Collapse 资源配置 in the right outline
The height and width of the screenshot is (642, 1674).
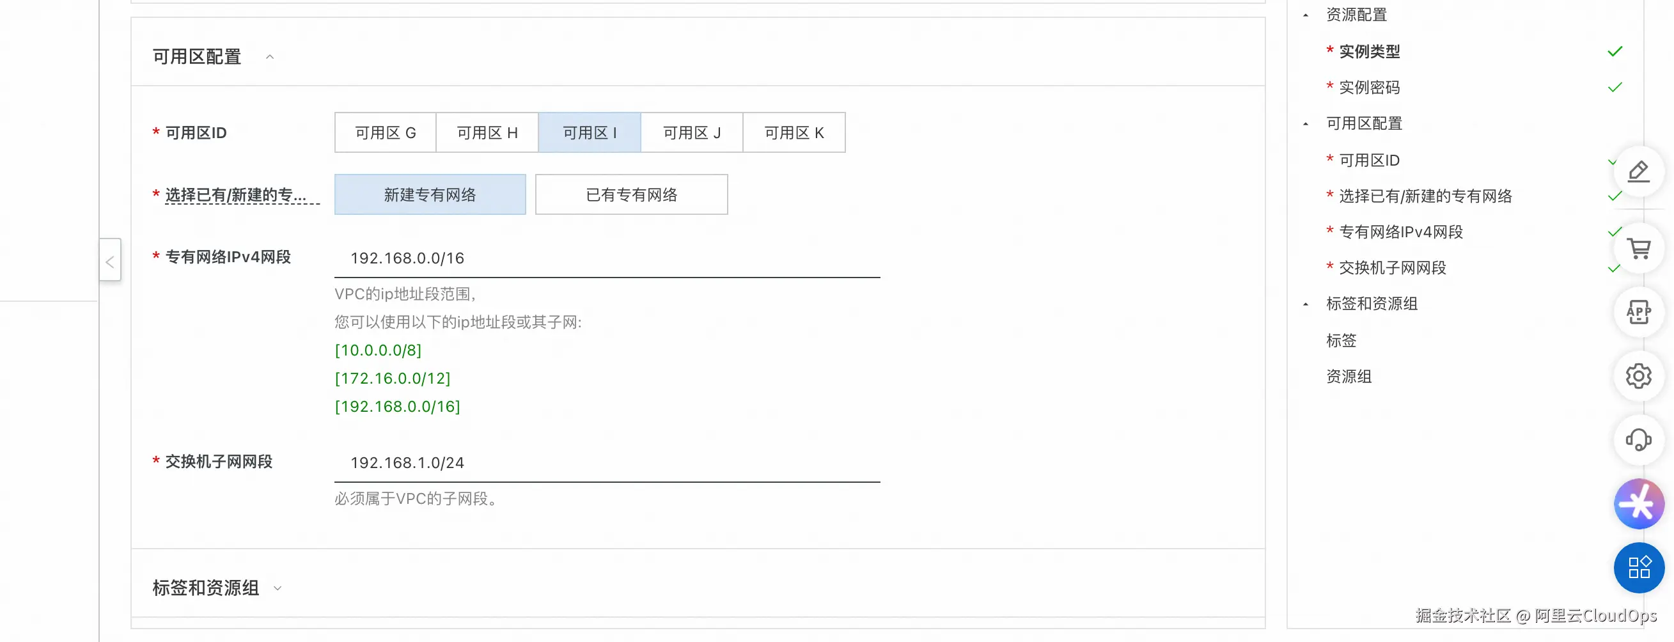click(x=1306, y=15)
